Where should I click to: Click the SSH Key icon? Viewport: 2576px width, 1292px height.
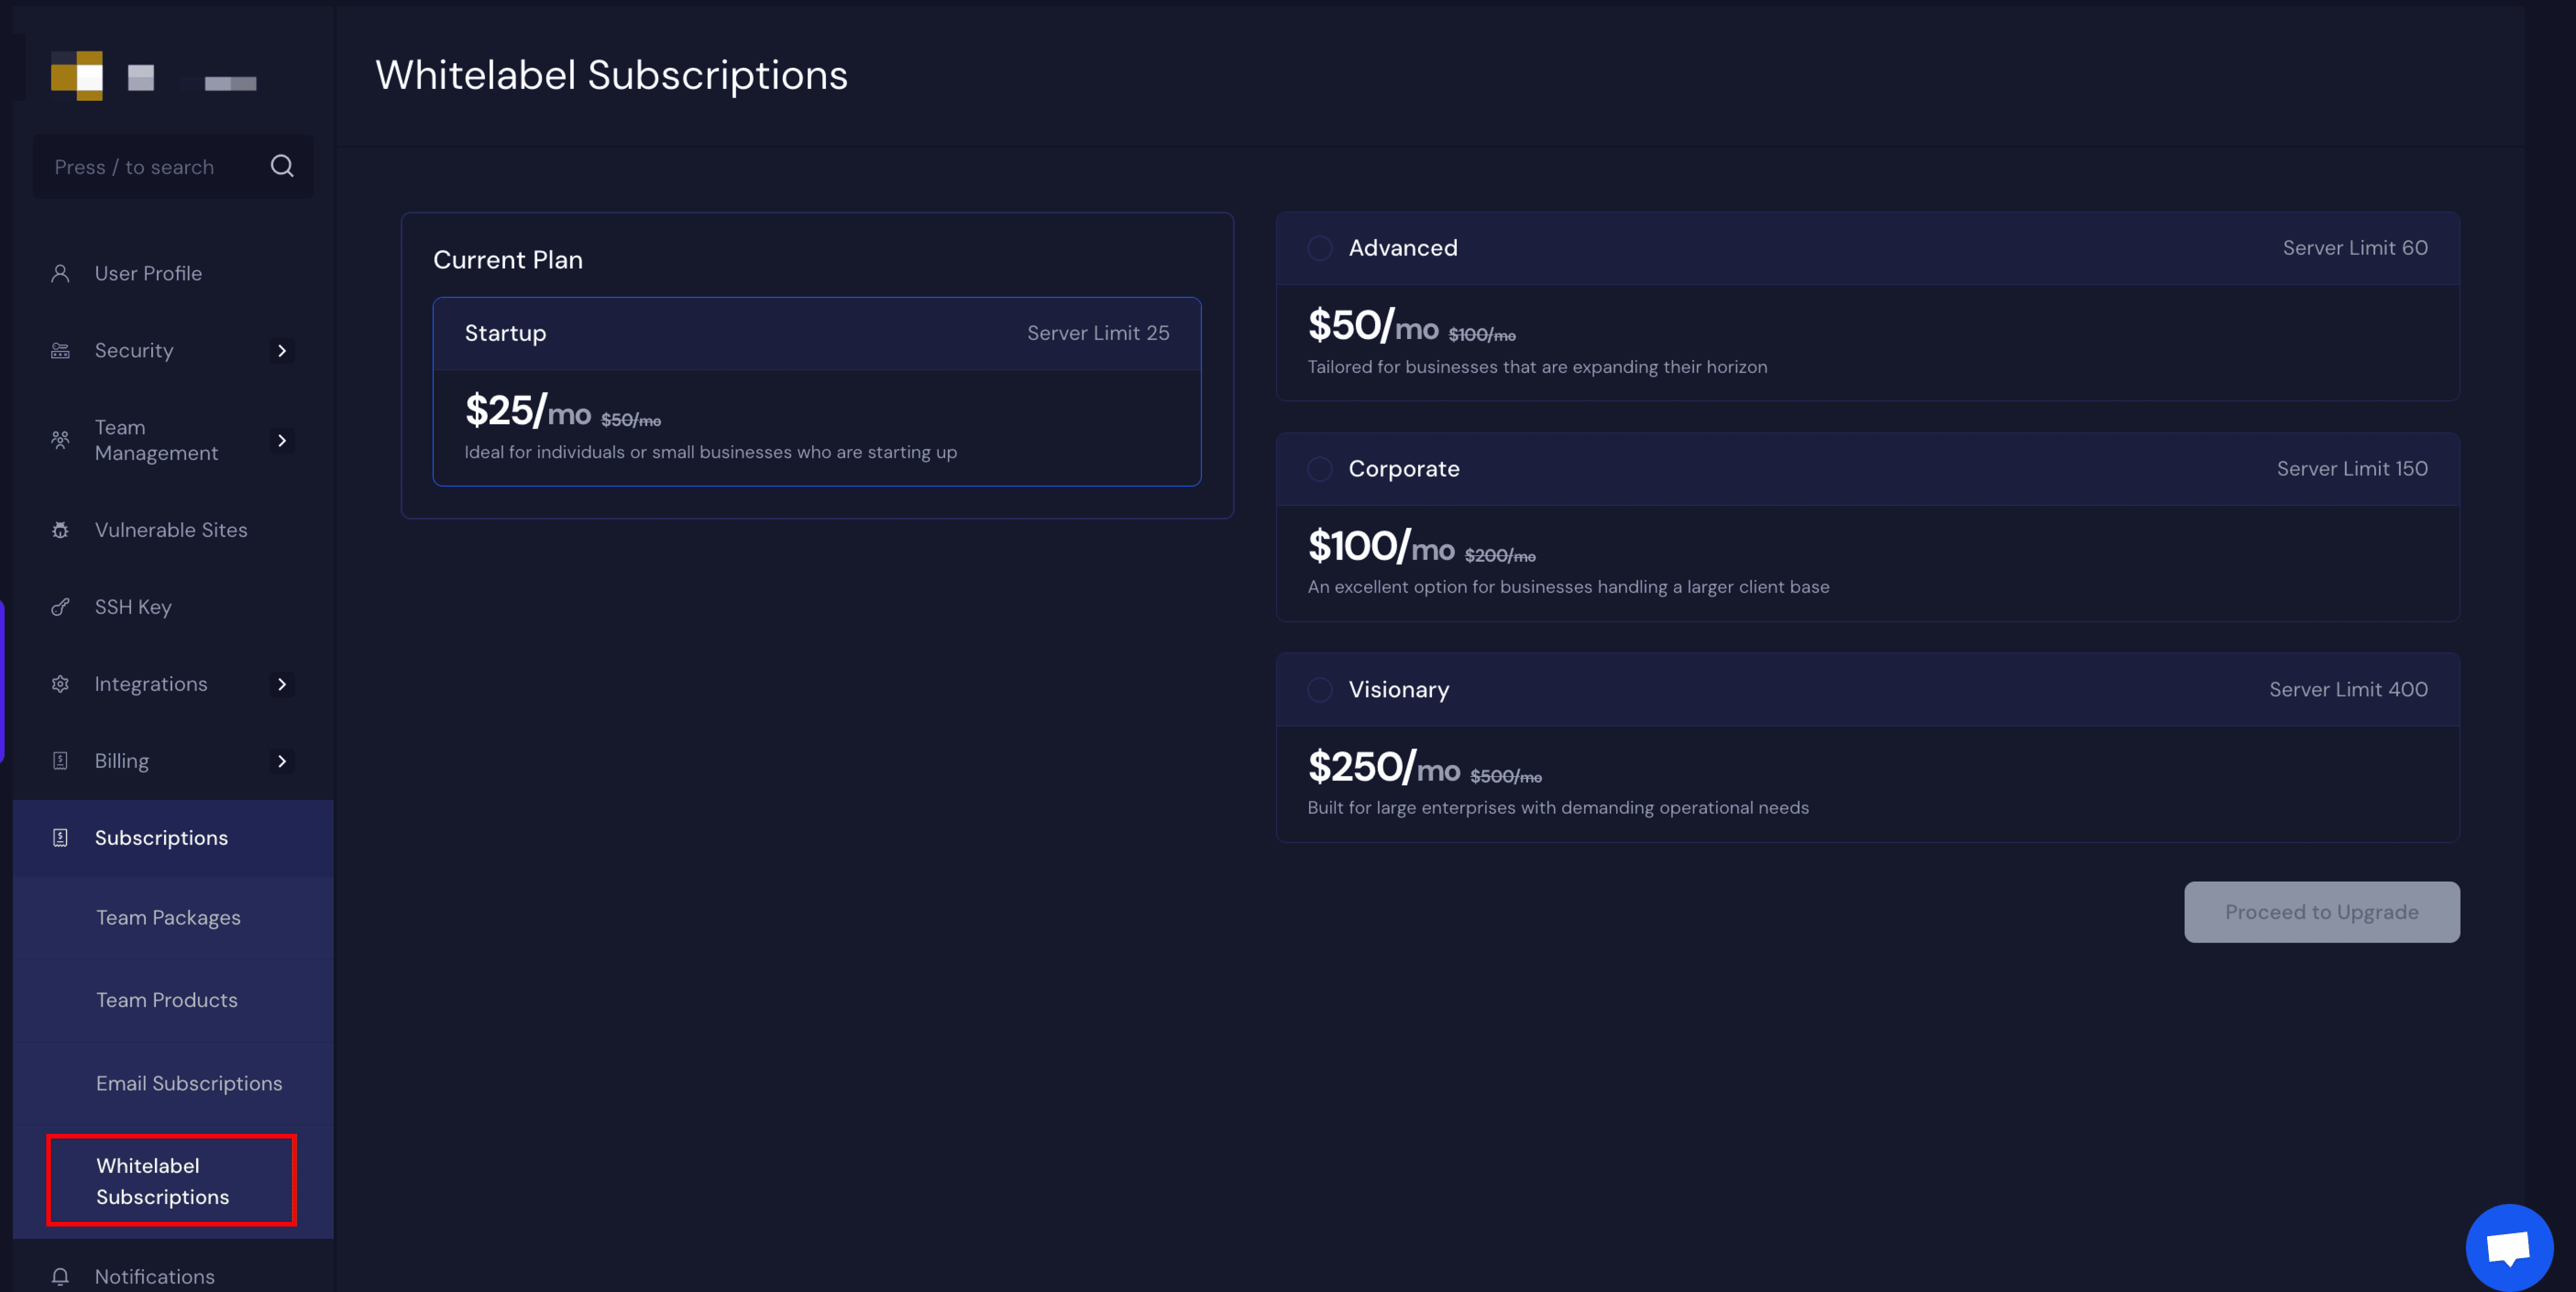[x=60, y=607]
